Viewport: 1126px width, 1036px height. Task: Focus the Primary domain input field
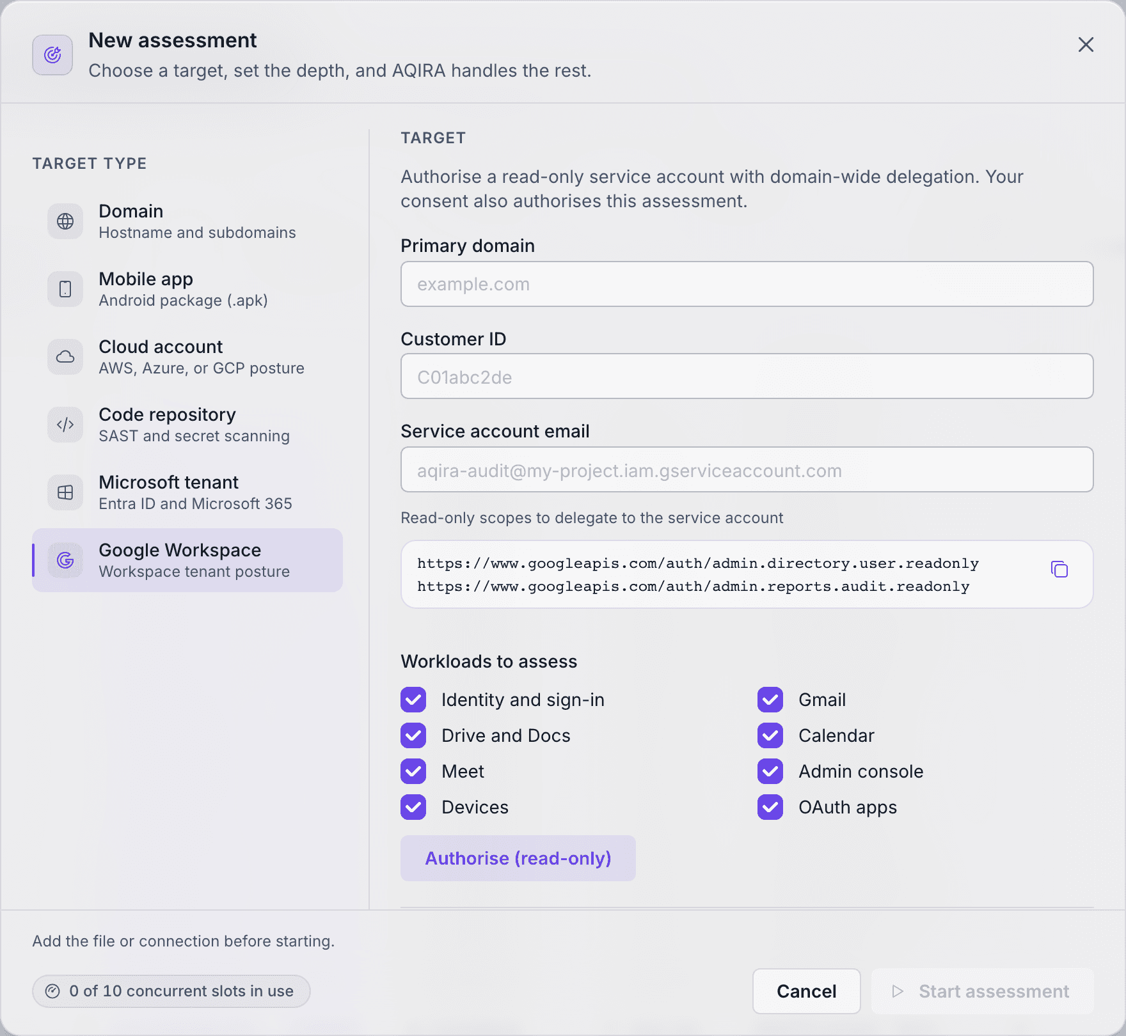point(747,284)
